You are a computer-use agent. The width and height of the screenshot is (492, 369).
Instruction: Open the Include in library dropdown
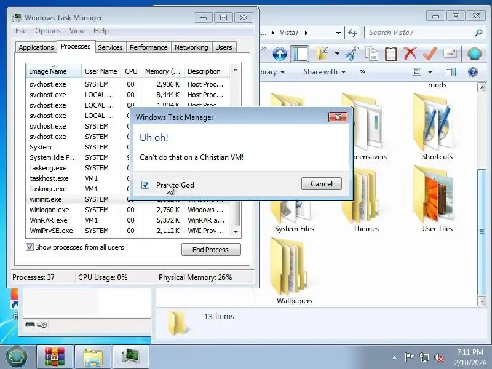point(272,72)
